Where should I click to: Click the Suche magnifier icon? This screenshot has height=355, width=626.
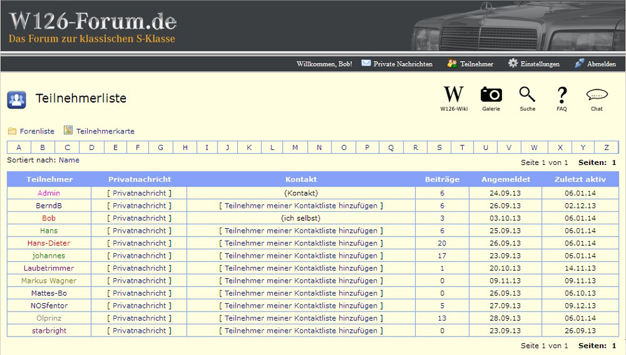point(527,95)
